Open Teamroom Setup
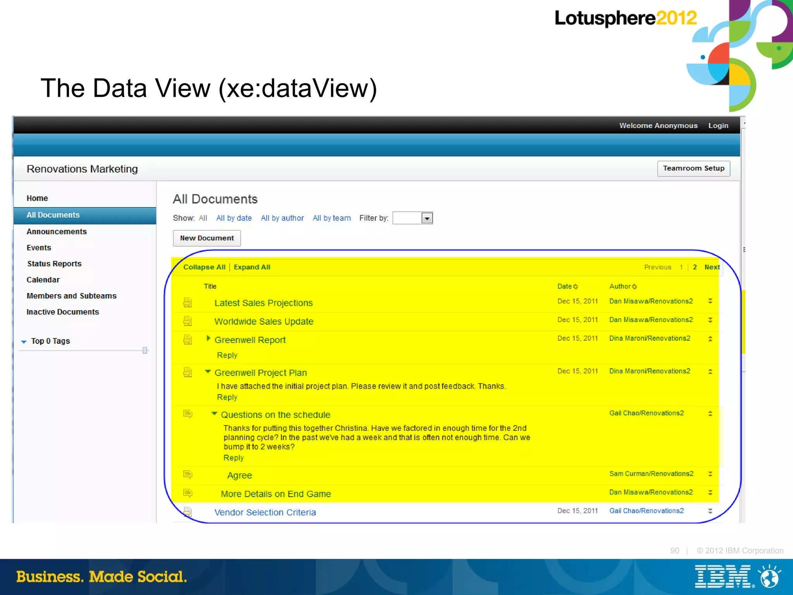 point(693,168)
